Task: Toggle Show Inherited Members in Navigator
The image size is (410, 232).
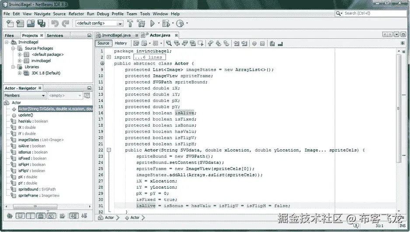Action: pyautogui.click(x=10, y=216)
